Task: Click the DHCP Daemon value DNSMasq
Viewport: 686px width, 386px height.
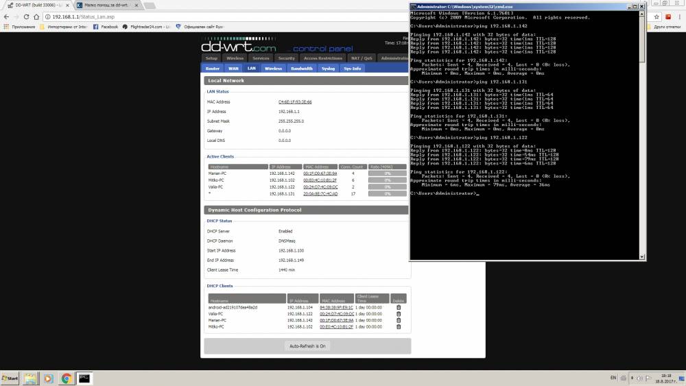Action: (287, 241)
